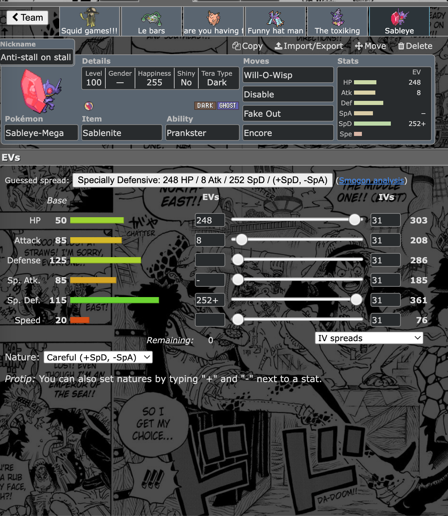Select the Sableye tab
This screenshot has height=516, width=448.
[399, 21]
